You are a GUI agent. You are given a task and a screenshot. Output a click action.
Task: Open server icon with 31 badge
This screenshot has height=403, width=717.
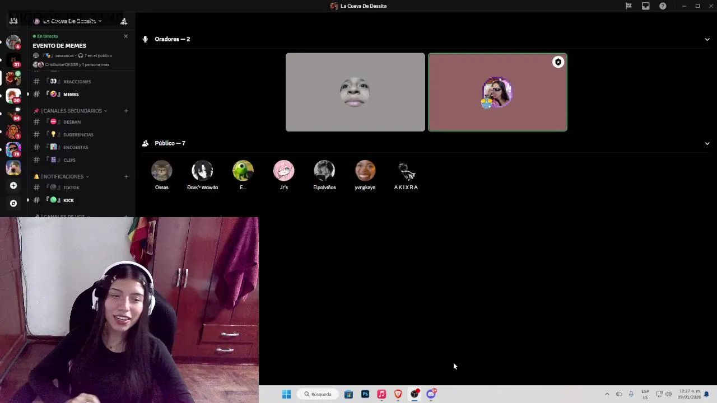tap(13, 59)
